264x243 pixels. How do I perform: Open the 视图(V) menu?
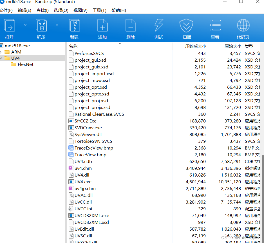(80, 10)
